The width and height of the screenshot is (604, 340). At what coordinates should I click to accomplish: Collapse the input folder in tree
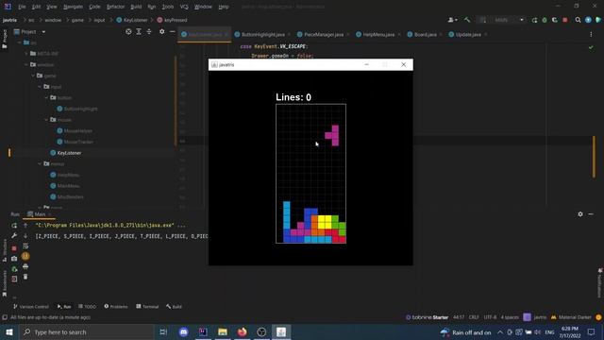coord(40,87)
